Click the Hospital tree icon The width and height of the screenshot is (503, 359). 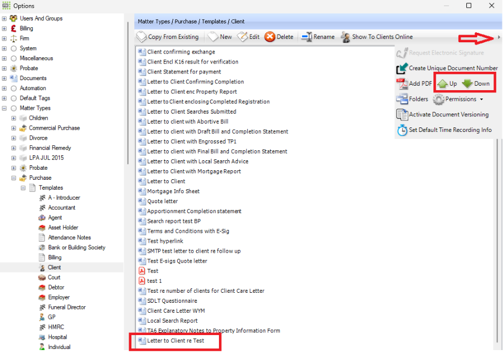(x=42, y=337)
